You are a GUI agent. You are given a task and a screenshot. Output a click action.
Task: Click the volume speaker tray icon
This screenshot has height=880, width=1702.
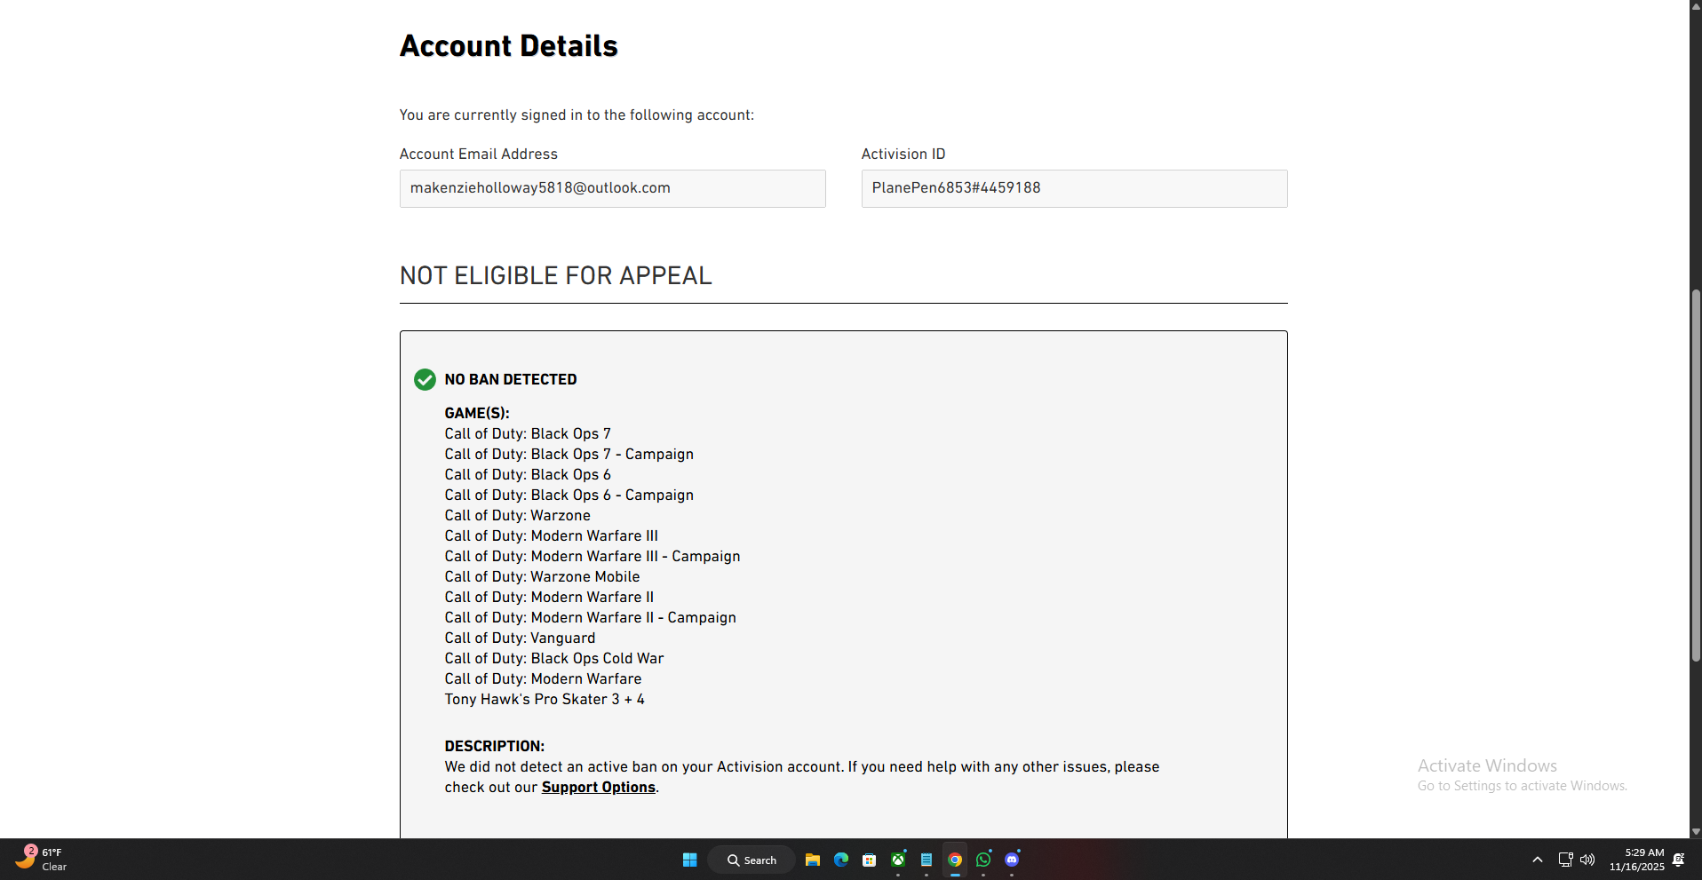click(1587, 860)
